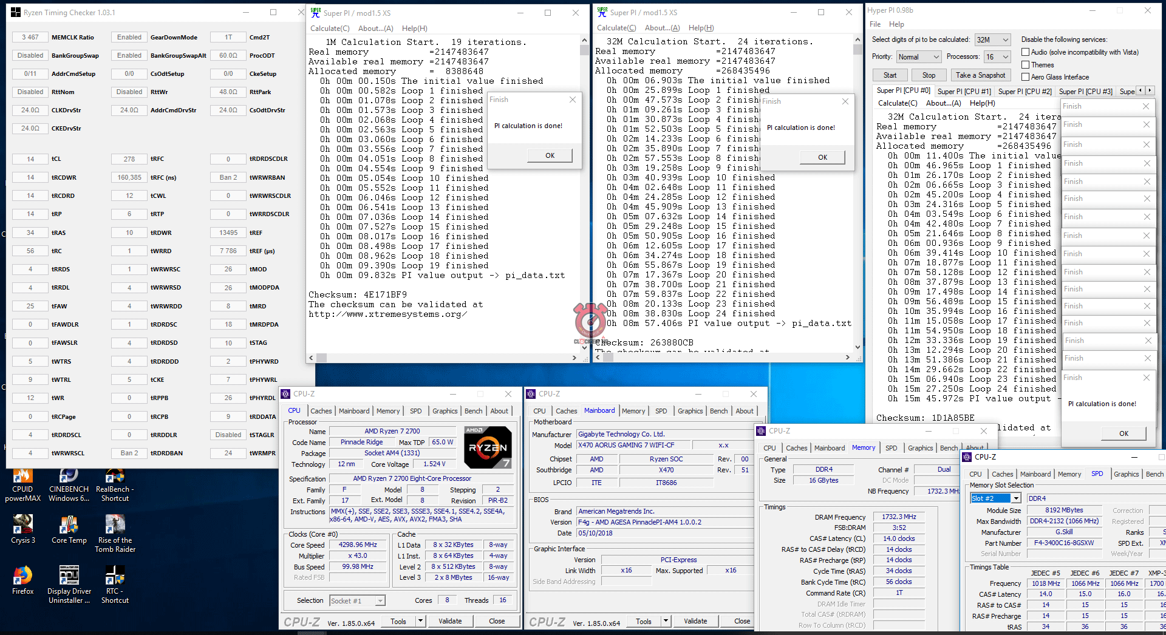
Task: Open the File menu in Hyper PI
Action: click(x=874, y=24)
